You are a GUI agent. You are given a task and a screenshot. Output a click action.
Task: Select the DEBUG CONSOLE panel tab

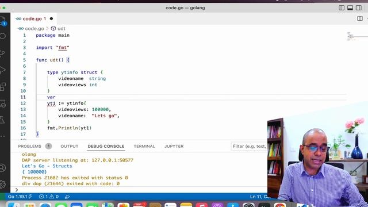(106, 146)
